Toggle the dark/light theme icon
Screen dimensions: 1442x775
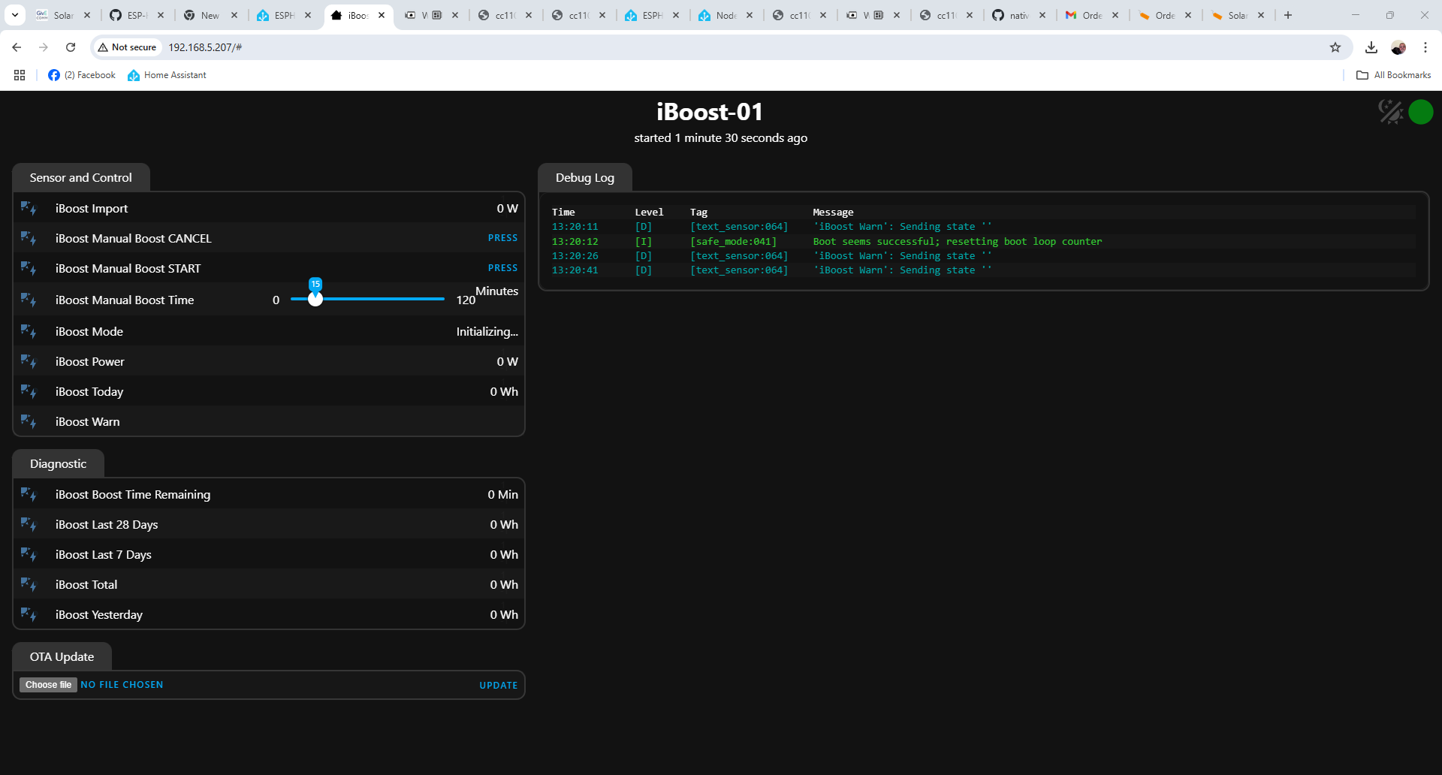click(x=1391, y=112)
